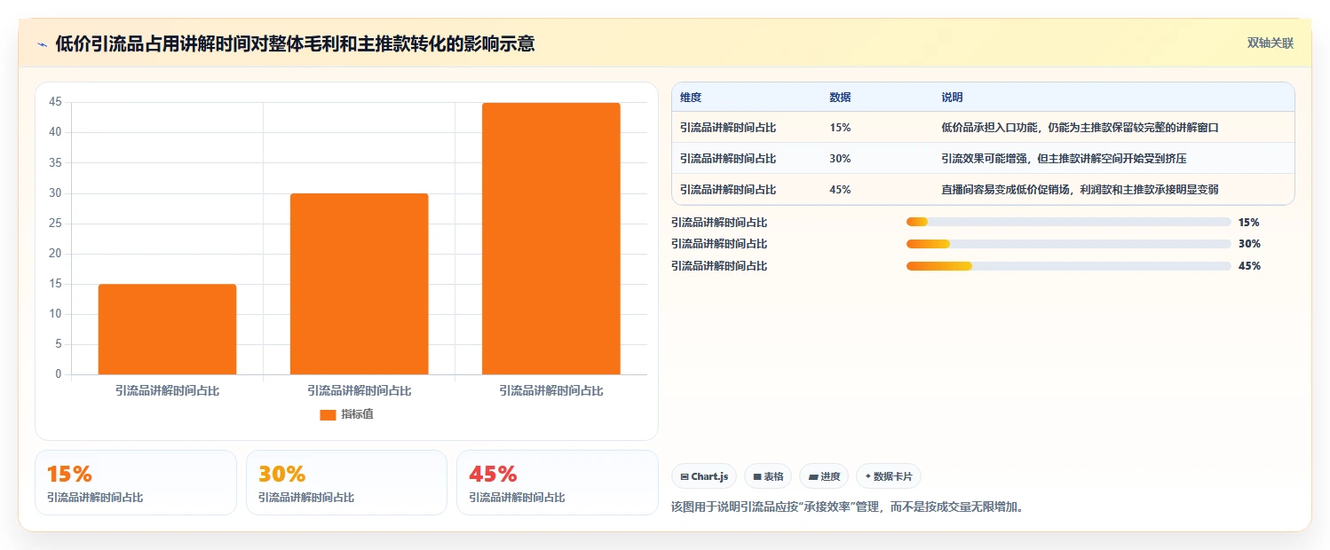Toggle the 指标值 legend swatch
The width and height of the screenshot is (1330, 550).
pyautogui.click(x=328, y=414)
